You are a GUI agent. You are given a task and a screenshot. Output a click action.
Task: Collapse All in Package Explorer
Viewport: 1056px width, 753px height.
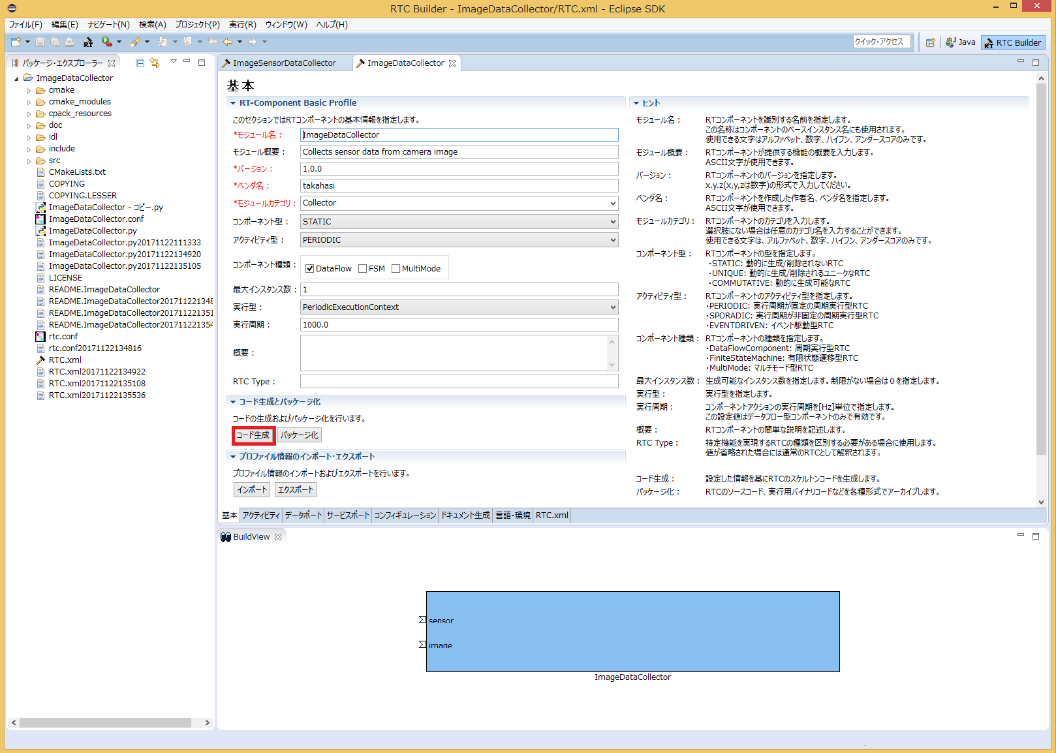tap(140, 63)
